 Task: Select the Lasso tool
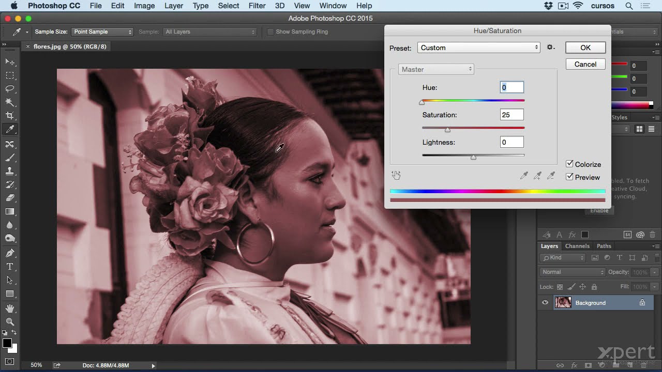tap(10, 89)
